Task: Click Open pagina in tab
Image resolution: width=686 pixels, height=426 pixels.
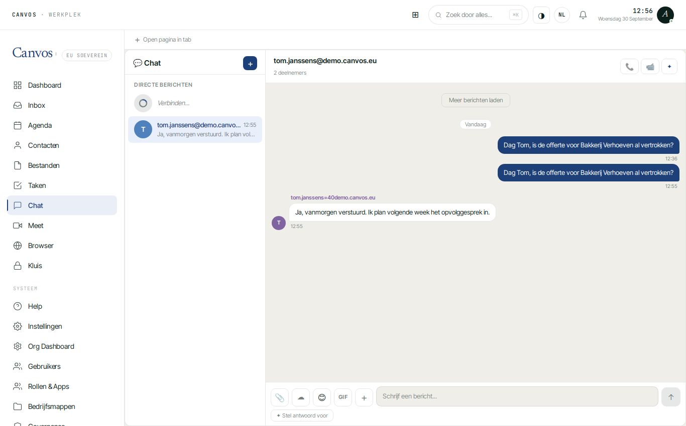Action: coord(163,40)
